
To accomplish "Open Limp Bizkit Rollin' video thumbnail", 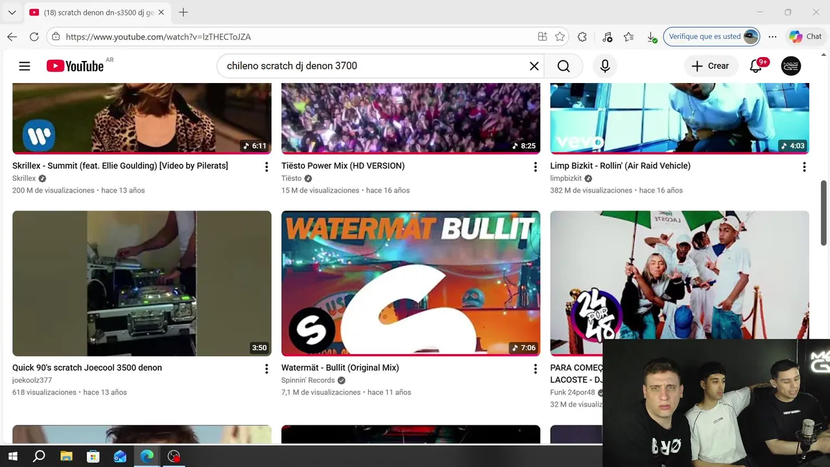I will click(680, 117).
